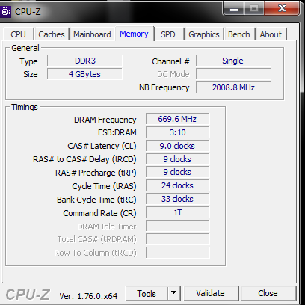Viewport: 305px width, 305px height.
Task: Minimize the CPU-Z window
Action: (x=234, y=10)
